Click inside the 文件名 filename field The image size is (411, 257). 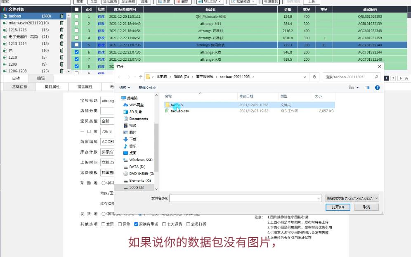tap(246, 198)
